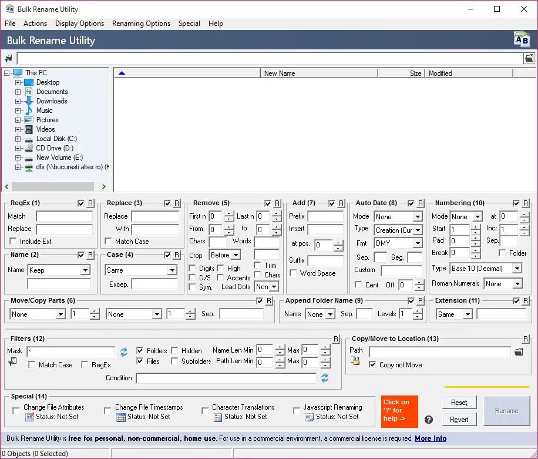Image resolution: width=538 pixels, height=459 pixels.
Task: Open the File menu
Action: click(10, 24)
